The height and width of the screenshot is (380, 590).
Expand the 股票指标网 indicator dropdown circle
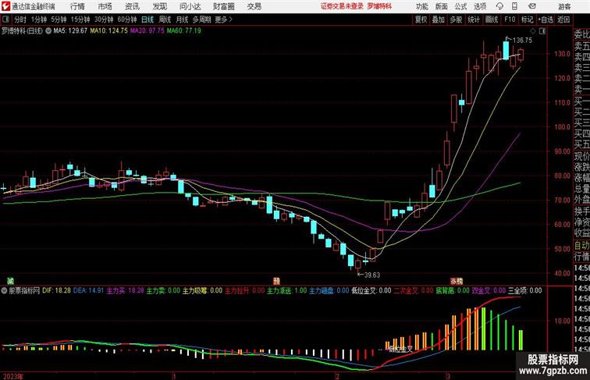(4, 291)
